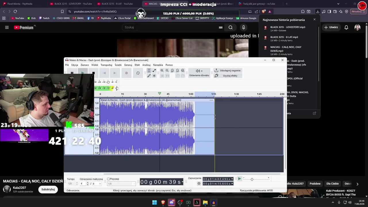Select the Multi-tool asterisk icon

154,76
